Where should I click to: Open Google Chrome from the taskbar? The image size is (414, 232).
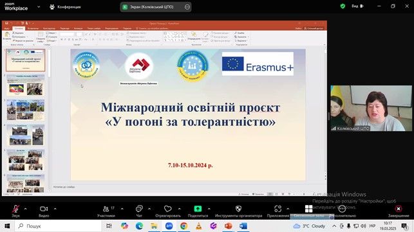[x=183, y=226]
